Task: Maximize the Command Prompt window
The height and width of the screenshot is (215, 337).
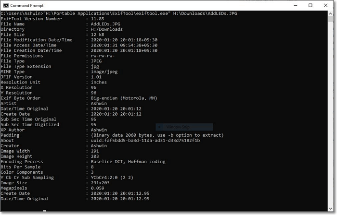Action: (x=311, y=5)
